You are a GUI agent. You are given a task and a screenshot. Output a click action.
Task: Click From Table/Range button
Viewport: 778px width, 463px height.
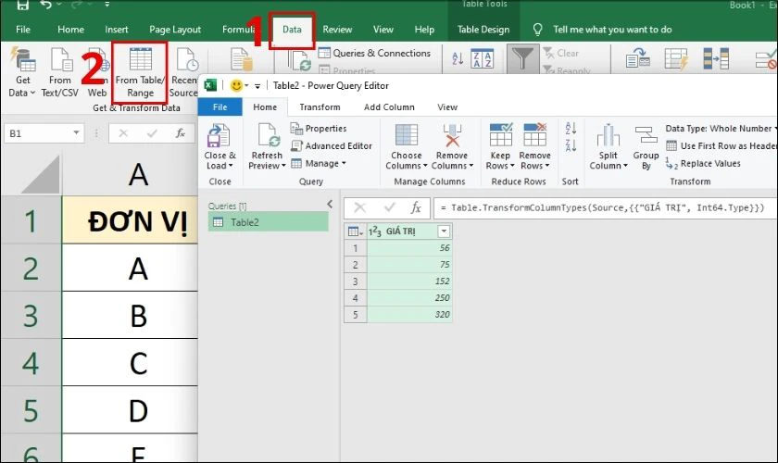[x=140, y=72]
